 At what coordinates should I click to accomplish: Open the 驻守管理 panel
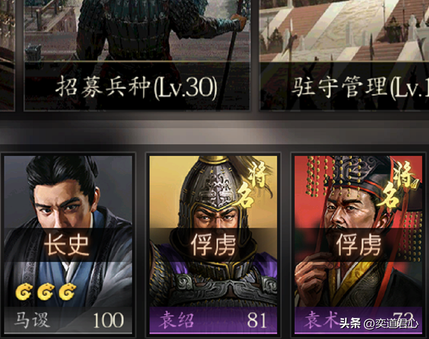click(344, 55)
